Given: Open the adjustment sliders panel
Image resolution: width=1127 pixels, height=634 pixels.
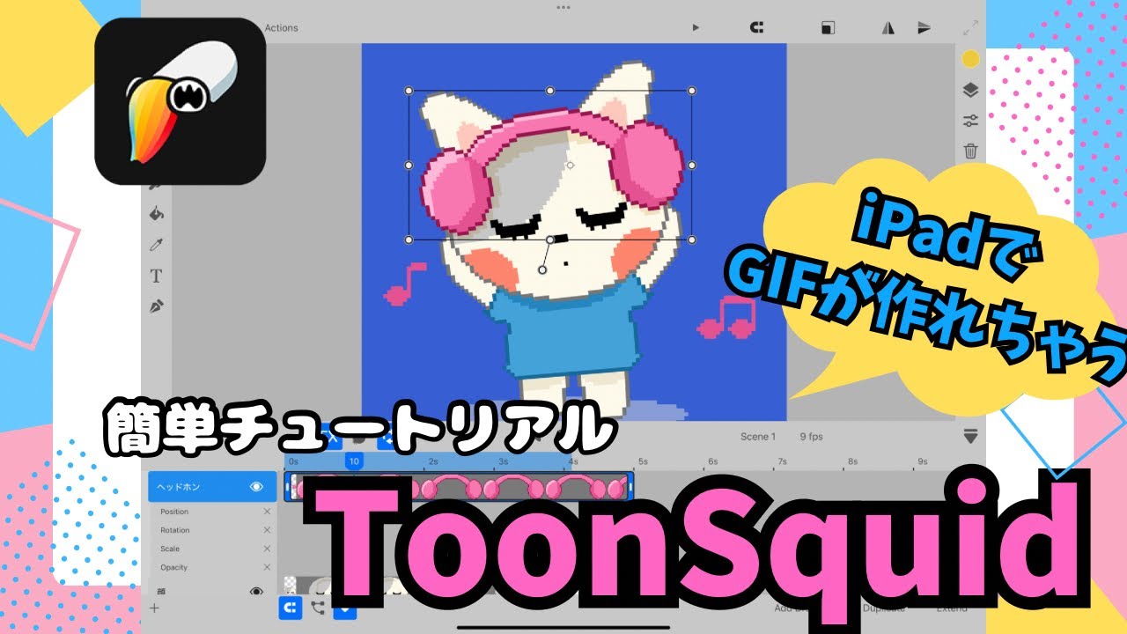Looking at the screenshot, I should 970,121.
